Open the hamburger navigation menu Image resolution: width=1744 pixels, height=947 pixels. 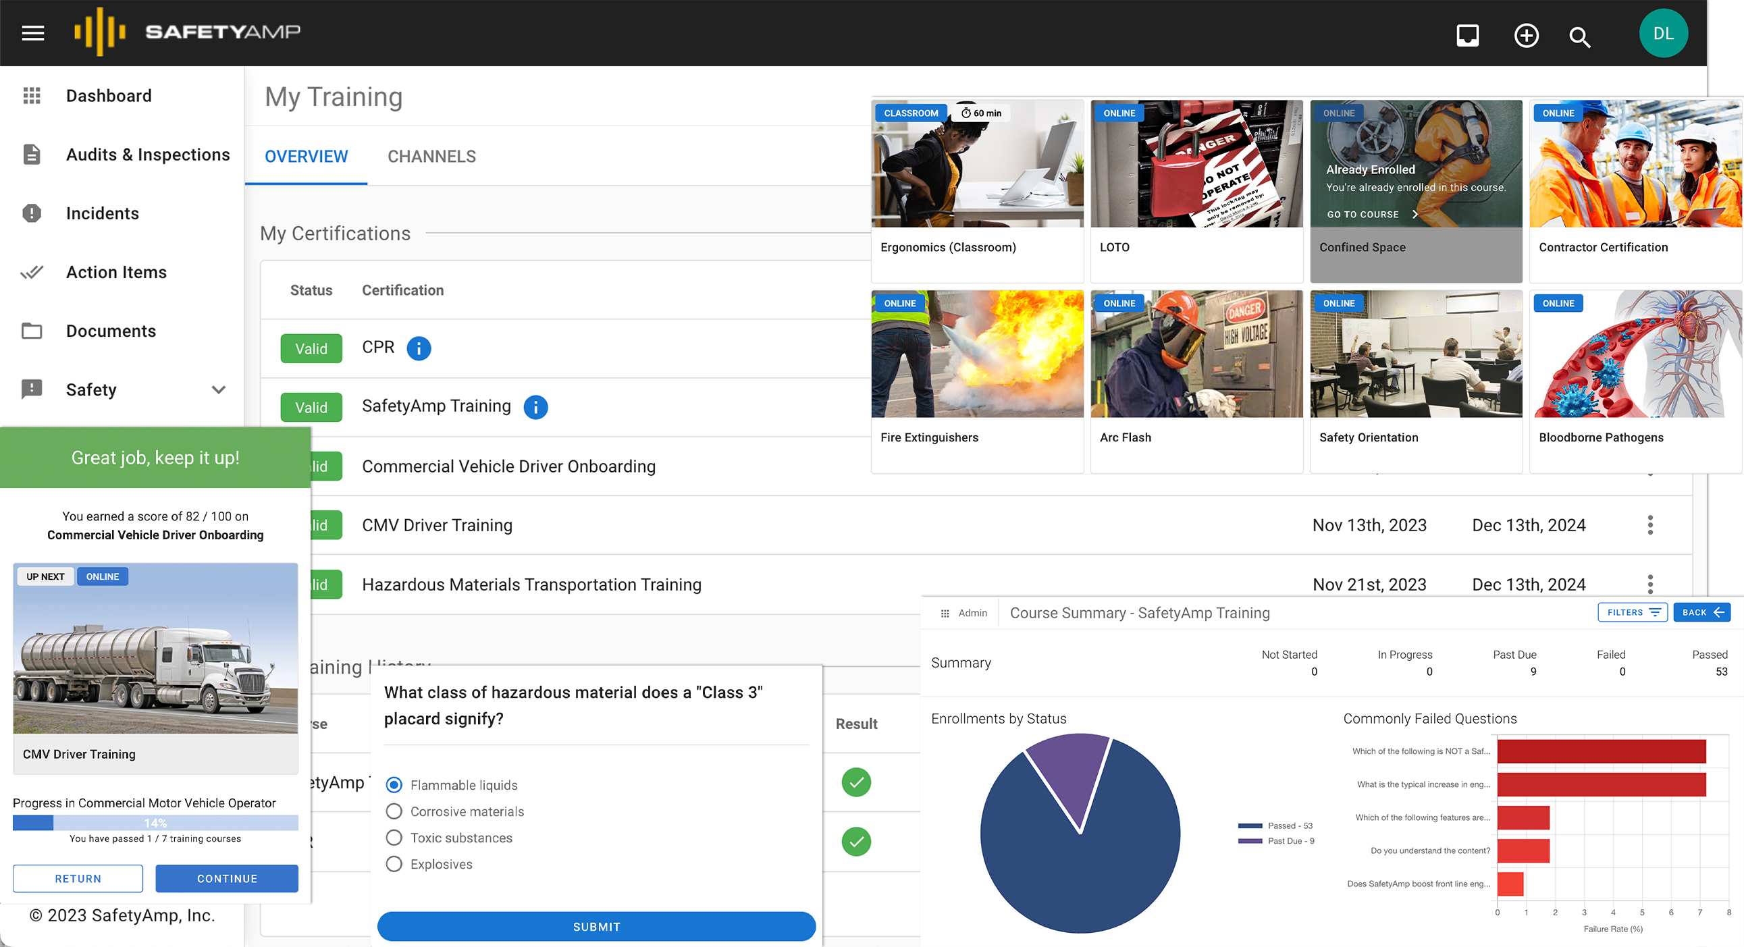point(32,32)
